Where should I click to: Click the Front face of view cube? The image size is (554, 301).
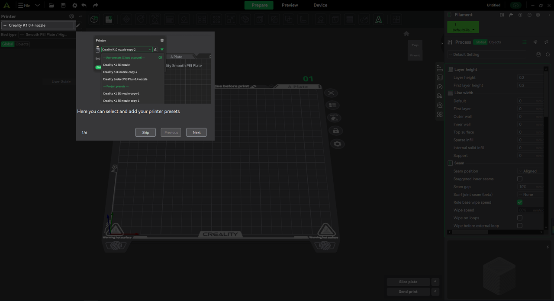[415, 55]
